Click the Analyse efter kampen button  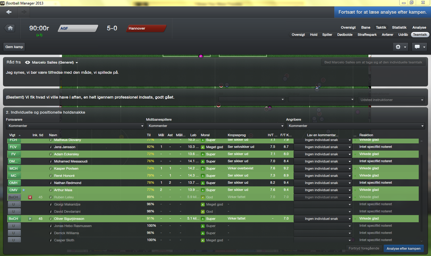pos(403,249)
